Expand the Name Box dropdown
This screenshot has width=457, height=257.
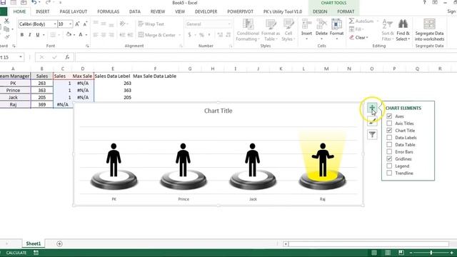[21, 57]
